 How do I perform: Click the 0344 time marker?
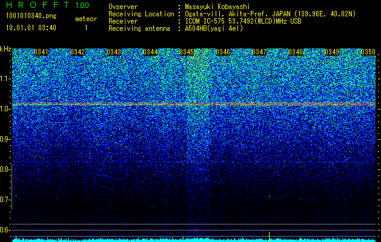150,52
